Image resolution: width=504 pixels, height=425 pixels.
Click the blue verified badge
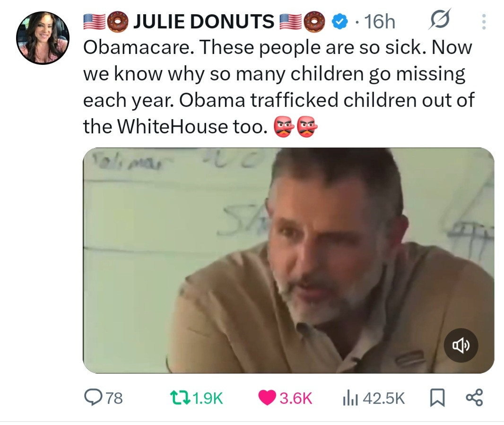pyautogui.click(x=339, y=22)
